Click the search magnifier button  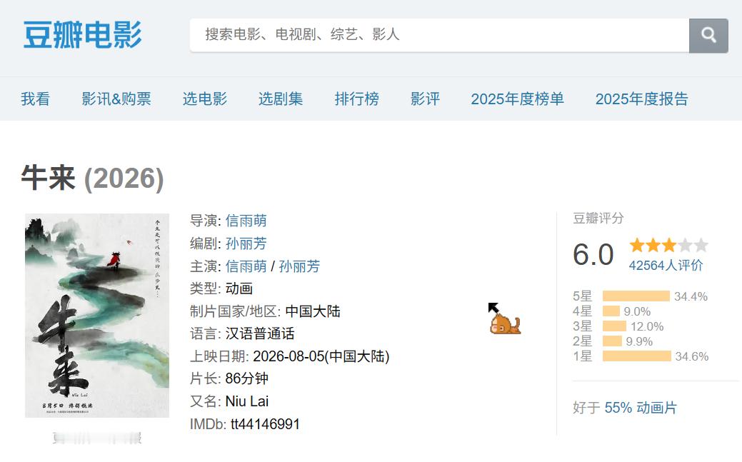(x=708, y=36)
